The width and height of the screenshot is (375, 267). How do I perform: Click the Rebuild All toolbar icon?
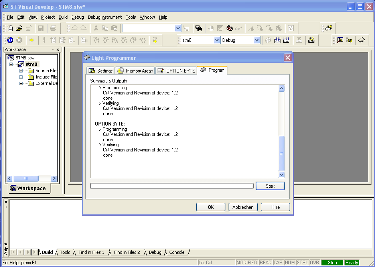pyautogui.click(x=286, y=40)
